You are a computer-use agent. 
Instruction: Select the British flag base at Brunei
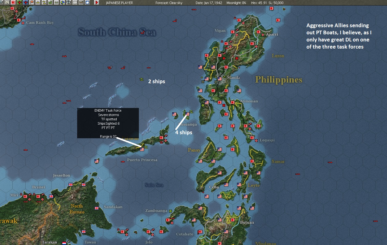[x=51, y=196]
